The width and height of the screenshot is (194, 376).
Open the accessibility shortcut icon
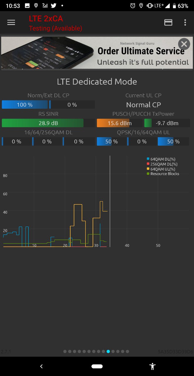click(x=152, y=366)
